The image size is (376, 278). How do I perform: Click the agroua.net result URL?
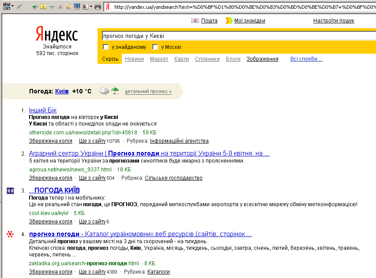coord(70,170)
